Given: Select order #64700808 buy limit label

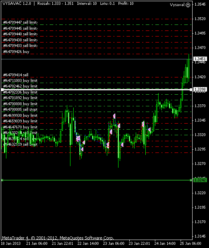Looking at the screenshot, I should click(x=20, y=104).
